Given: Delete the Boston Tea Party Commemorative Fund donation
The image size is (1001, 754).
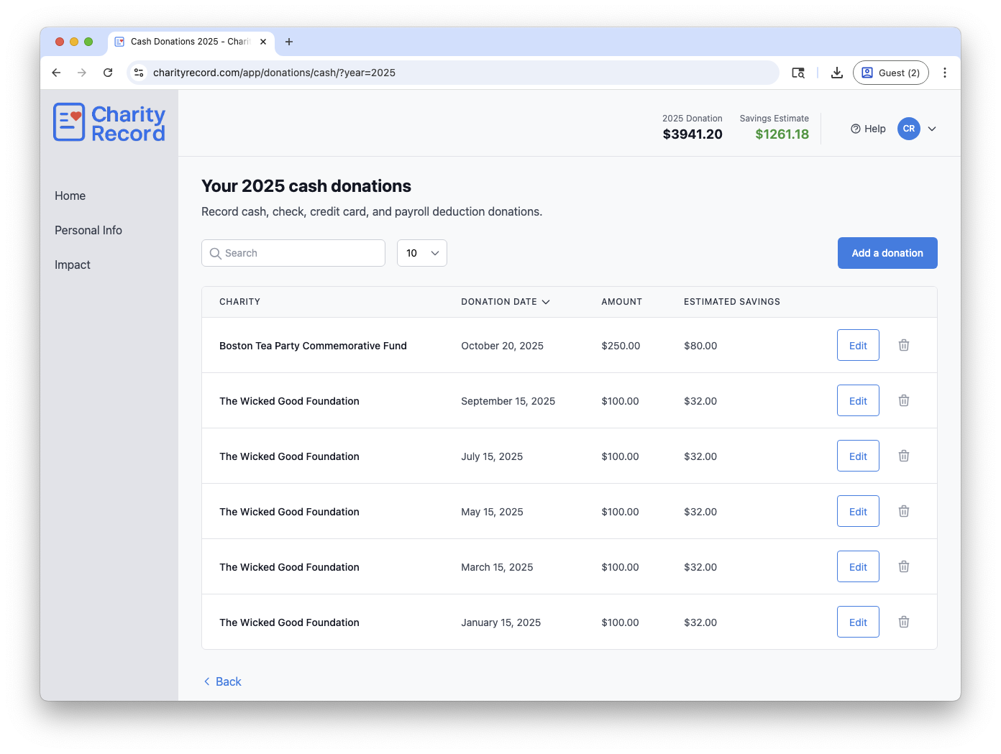Looking at the screenshot, I should click(903, 345).
